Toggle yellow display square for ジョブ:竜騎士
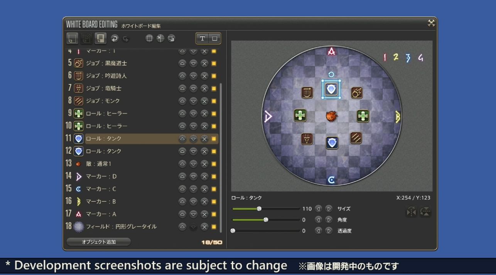Image resolution: width=496 pixels, height=275 pixels. point(214,89)
